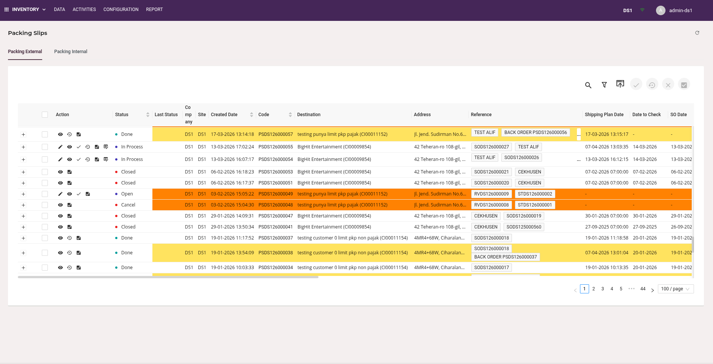The width and height of the screenshot is (713, 364).
Task: Click the table vertical scrollbar thumb
Action: (693, 244)
